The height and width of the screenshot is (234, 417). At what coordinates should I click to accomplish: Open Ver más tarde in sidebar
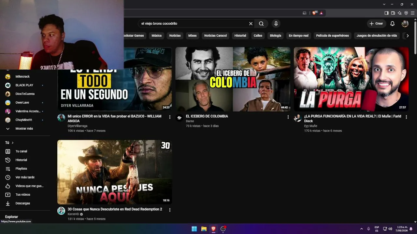[25, 177]
